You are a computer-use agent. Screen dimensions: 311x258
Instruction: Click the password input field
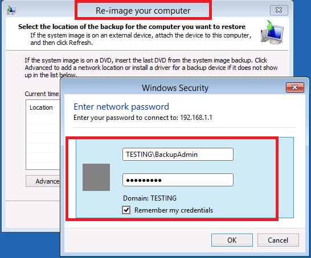point(178,180)
